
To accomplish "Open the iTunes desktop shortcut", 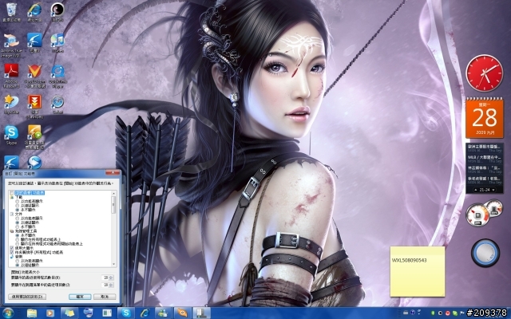I will click(x=57, y=42).
